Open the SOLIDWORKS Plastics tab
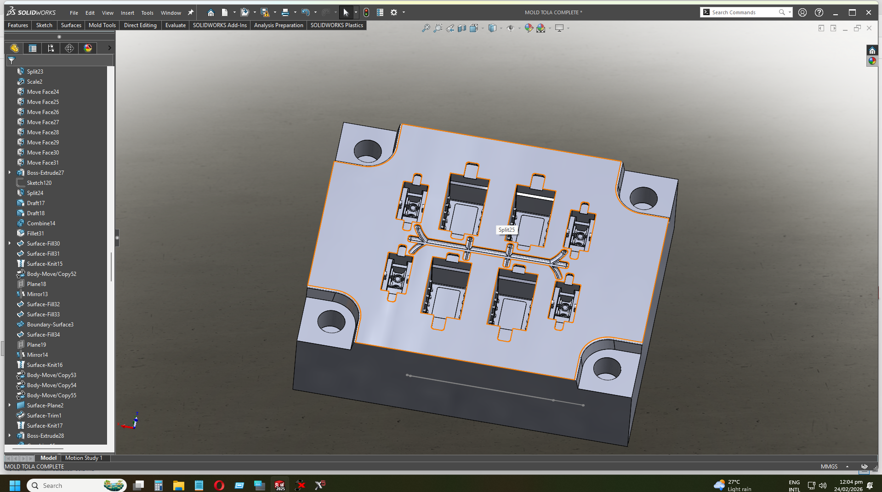The image size is (882, 492). tap(337, 25)
